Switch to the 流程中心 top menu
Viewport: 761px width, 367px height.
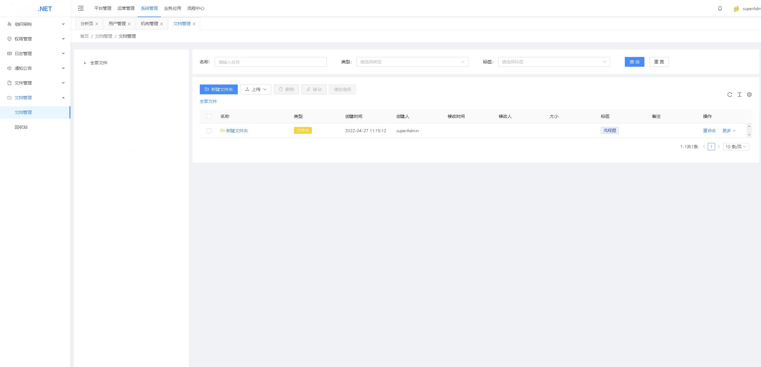[x=196, y=8]
